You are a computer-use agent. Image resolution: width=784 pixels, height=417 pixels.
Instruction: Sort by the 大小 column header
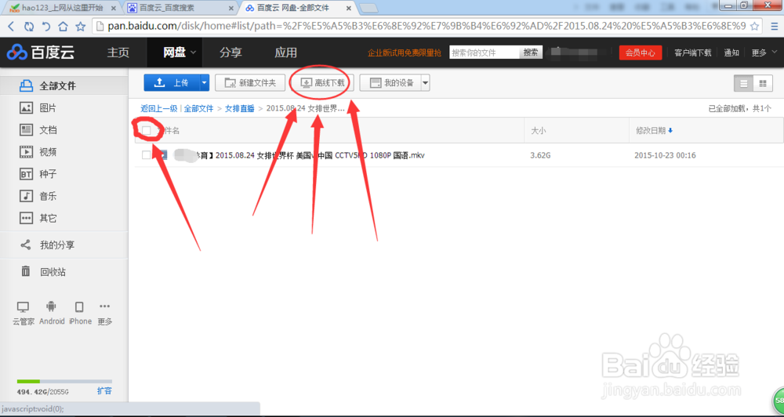[x=538, y=130]
